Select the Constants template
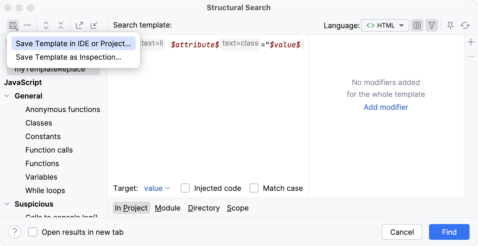Screen dimensions: 478x246 pos(43,137)
